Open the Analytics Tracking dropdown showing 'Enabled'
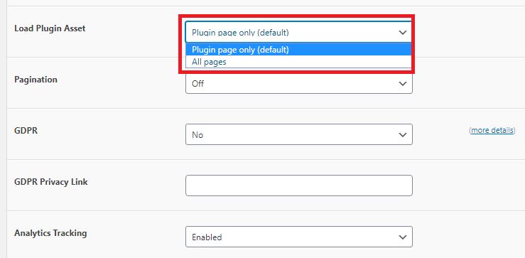 pyautogui.click(x=299, y=237)
